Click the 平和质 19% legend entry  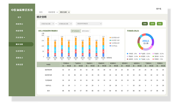[132, 54]
